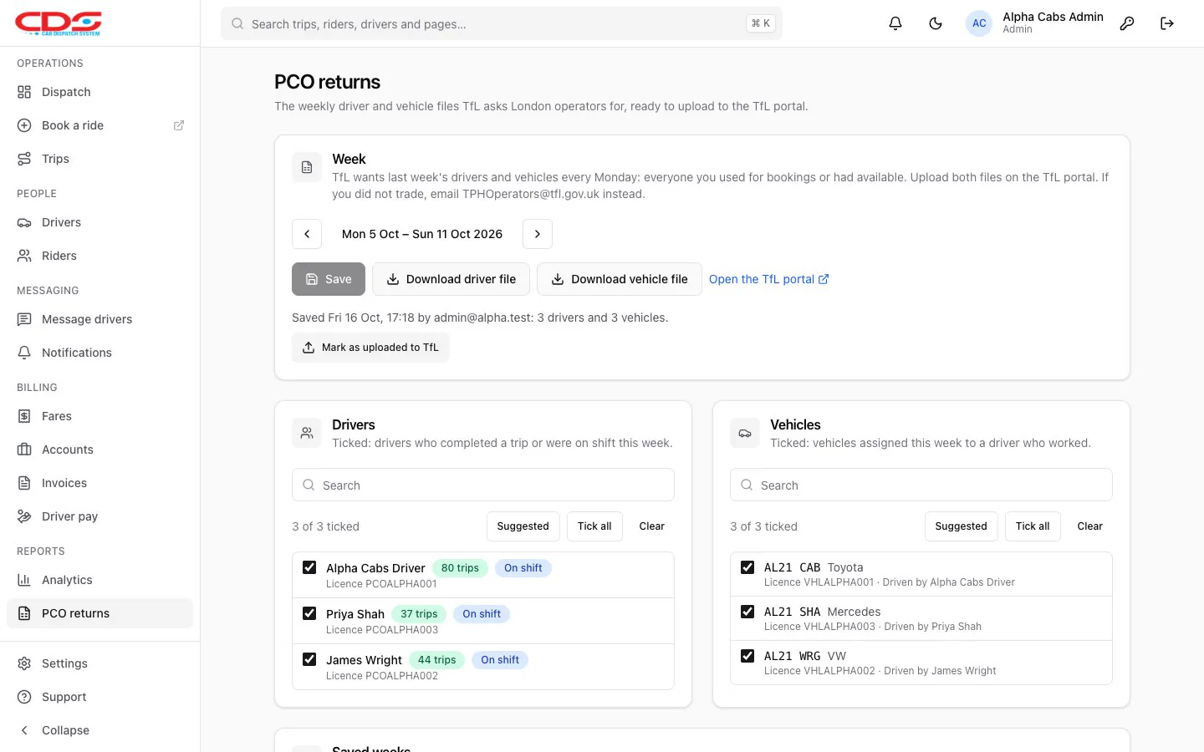Untick James Wright driver checkbox
This screenshot has width=1204, height=752.
point(309,659)
